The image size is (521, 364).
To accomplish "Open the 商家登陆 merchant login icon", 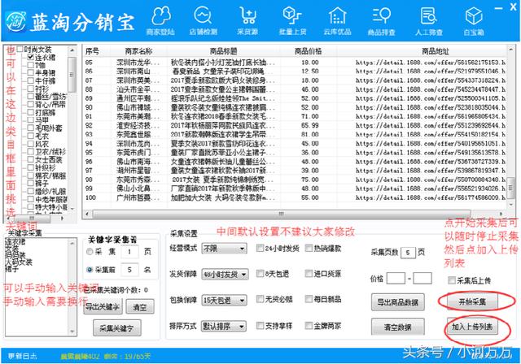I will (160, 20).
